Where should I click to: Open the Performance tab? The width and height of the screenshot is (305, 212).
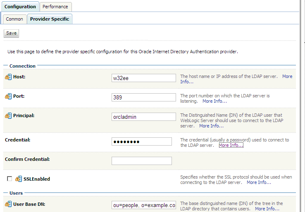coord(56,7)
